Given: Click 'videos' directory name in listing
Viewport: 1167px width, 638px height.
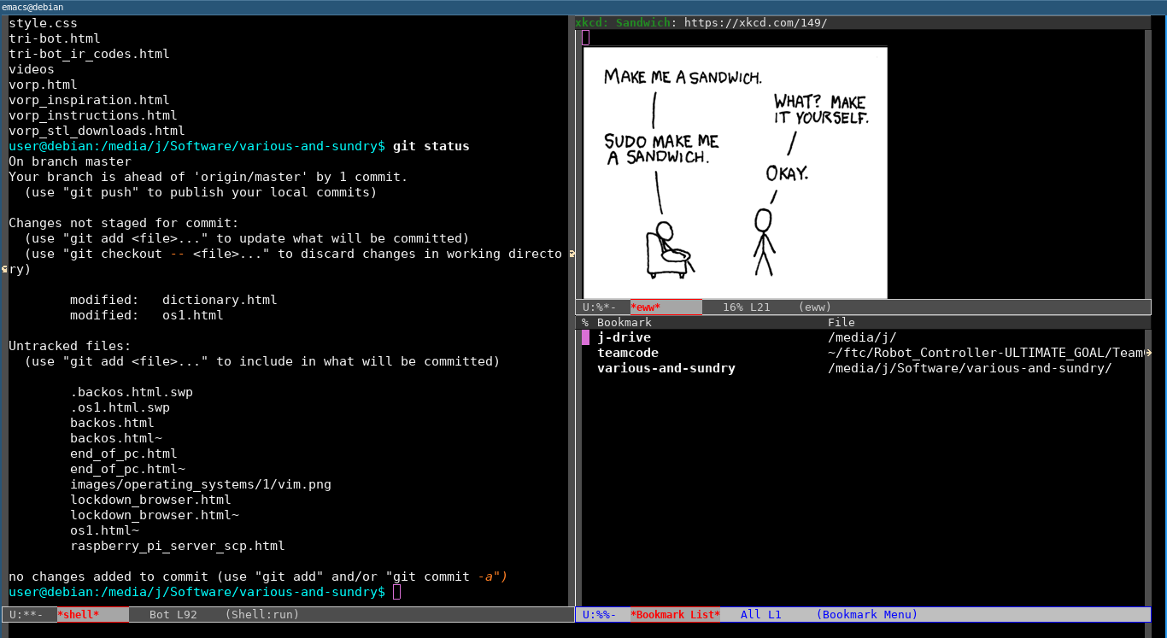Looking at the screenshot, I should (32, 69).
